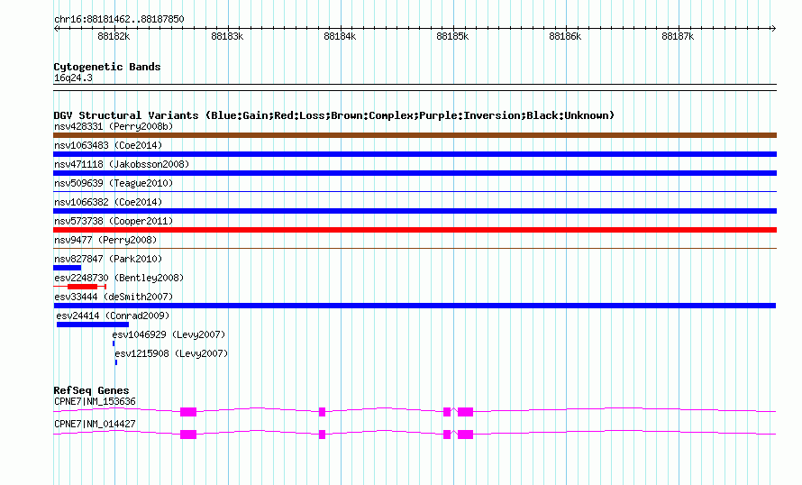This screenshot has width=802, height=485.
Task: Click first exon of CPNE7 NM_014427
Action: 188,435
